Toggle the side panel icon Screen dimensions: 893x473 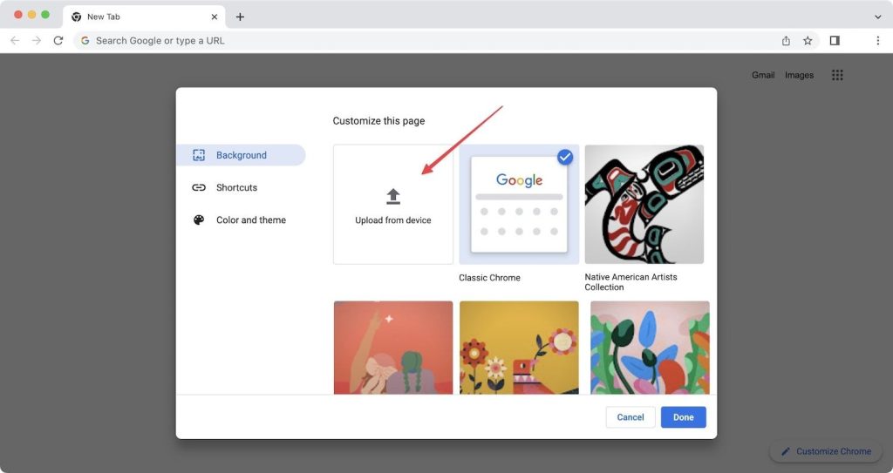point(835,40)
